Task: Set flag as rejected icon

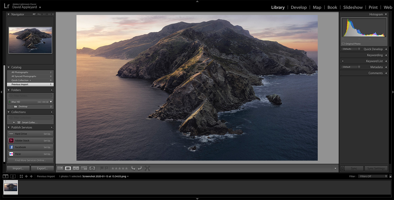Action: (106, 168)
